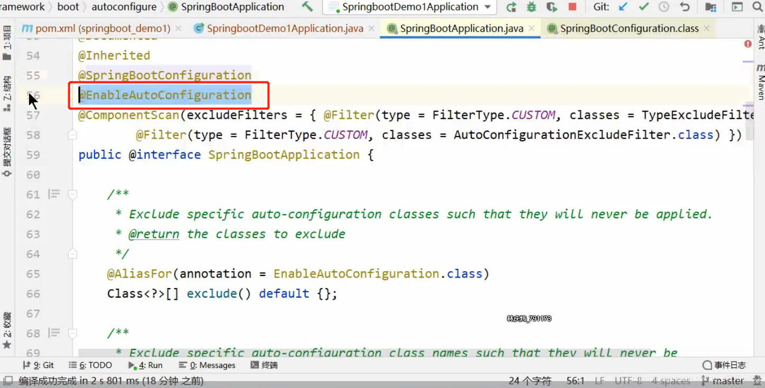The image size is (765, 388).
Task: Open the SpringbootDemo1Application run configuration dropdown
Action: tap(409, 7)
